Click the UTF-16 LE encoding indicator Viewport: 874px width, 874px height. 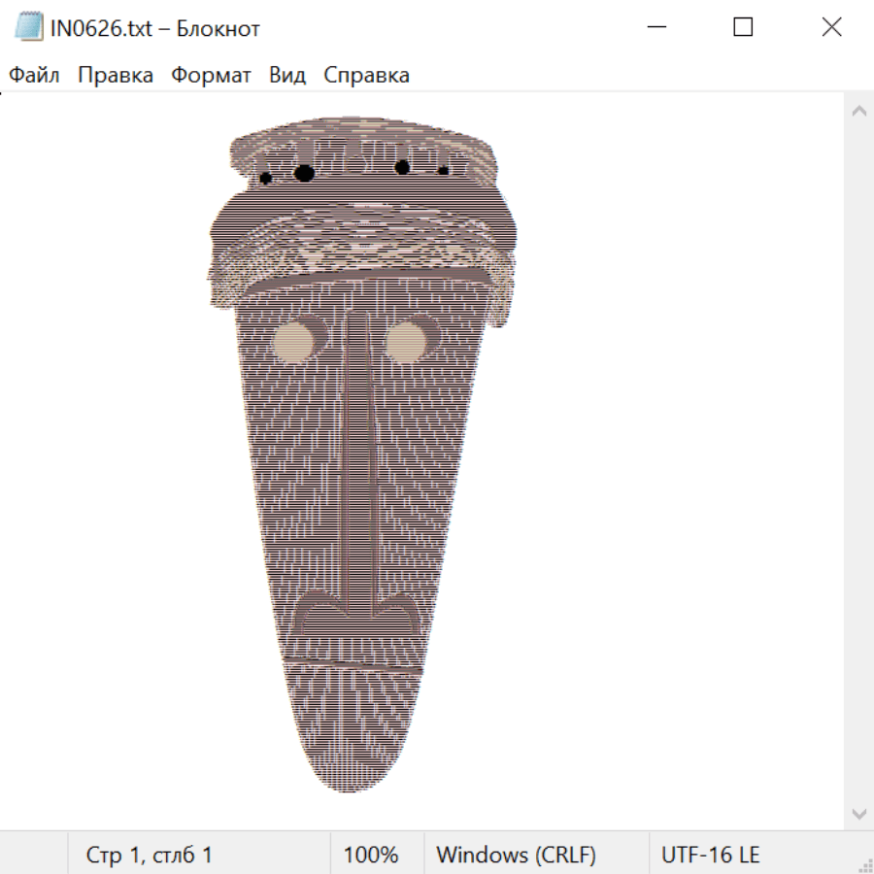710,855
